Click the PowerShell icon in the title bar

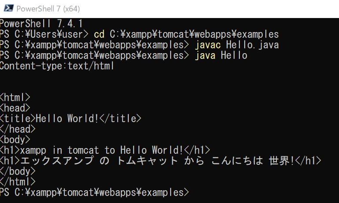point(7,9)
